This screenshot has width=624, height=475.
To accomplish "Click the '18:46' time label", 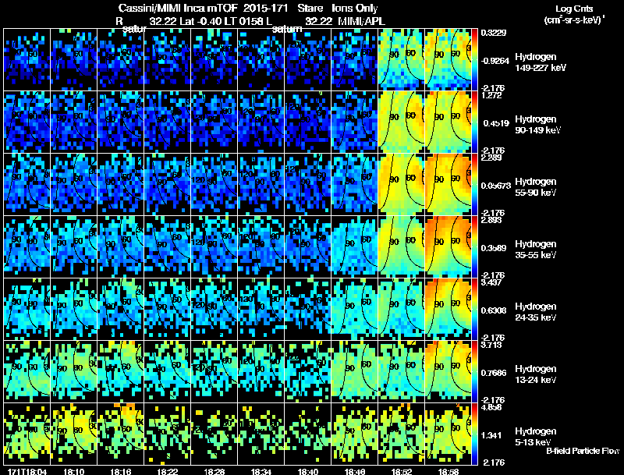I will (x=355, y=471).
